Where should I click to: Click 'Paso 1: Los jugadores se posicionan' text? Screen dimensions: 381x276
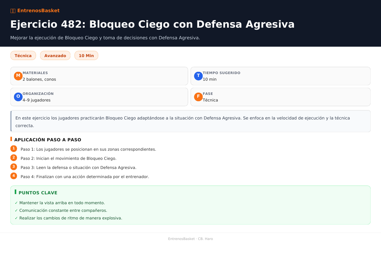[x=88, y=149]
